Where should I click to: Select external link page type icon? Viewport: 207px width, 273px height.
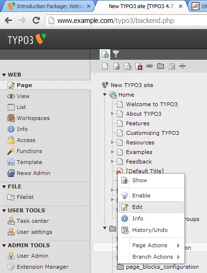149,66
